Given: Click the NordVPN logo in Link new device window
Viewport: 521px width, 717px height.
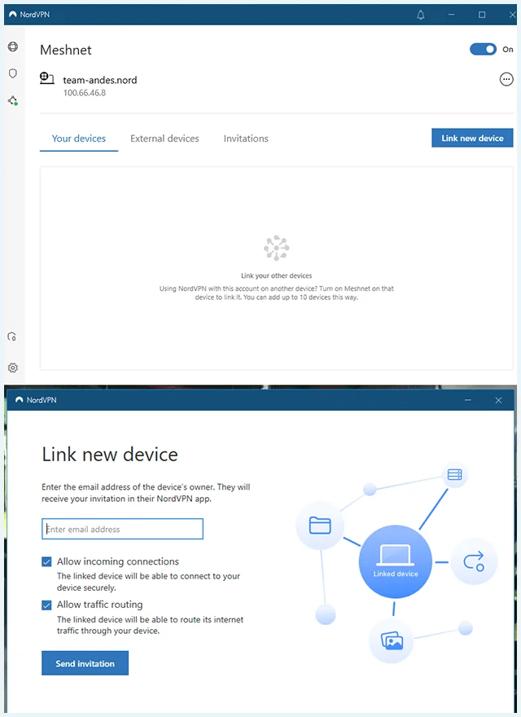Looking at the screenshot, I should 20,400.
